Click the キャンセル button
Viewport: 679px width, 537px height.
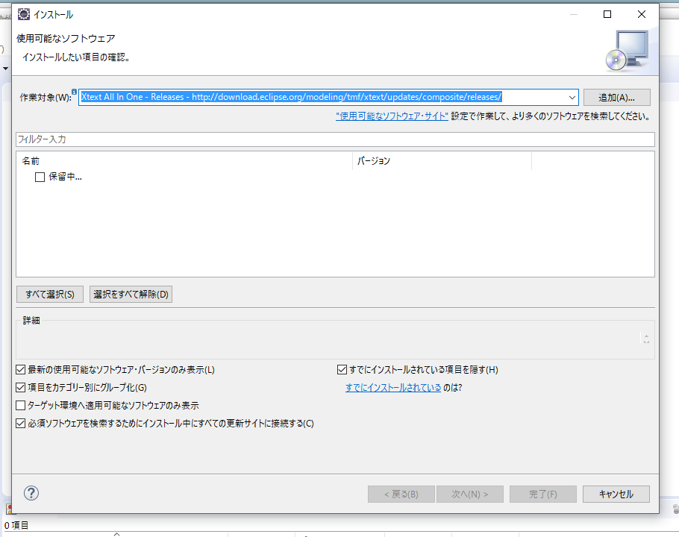[x=616, y=494]
